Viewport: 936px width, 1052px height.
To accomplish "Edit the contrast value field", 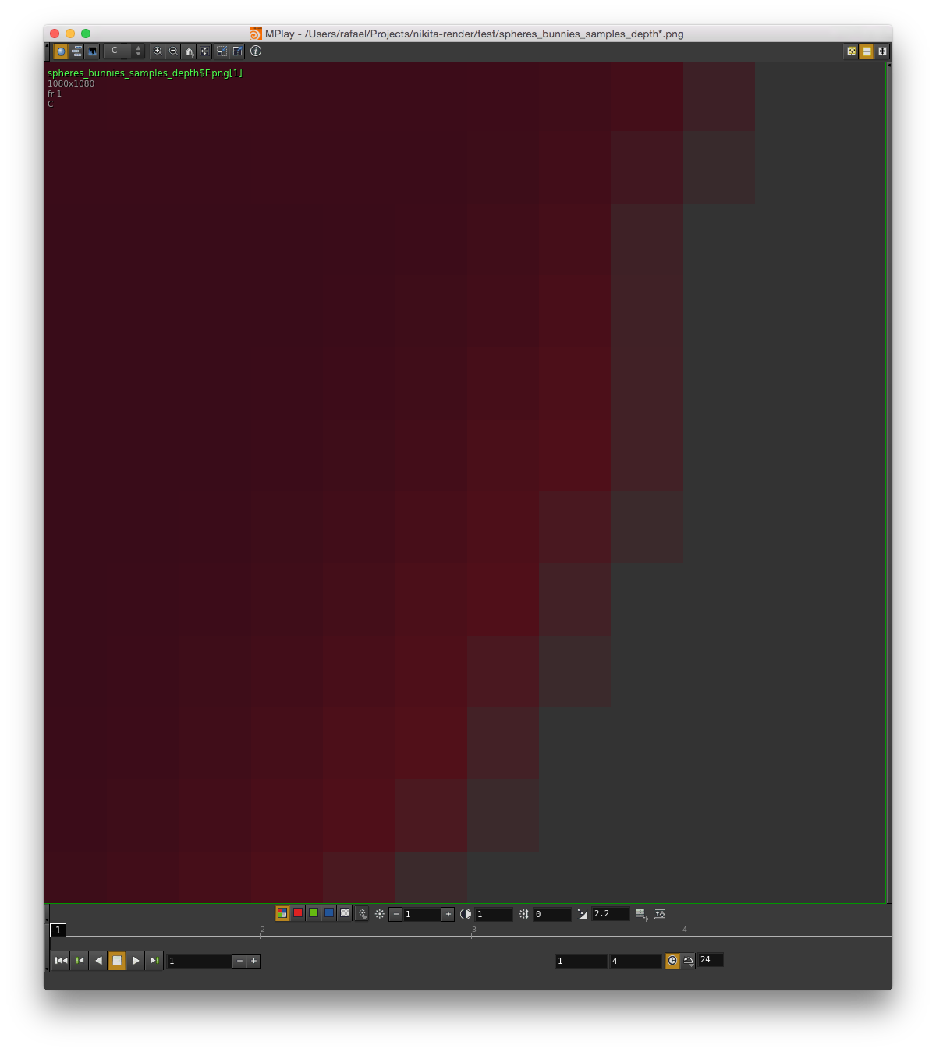I will pyautogui.click(x=494, y=914).
